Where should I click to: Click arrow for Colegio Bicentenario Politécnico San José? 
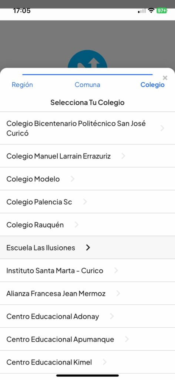point(162,128)
